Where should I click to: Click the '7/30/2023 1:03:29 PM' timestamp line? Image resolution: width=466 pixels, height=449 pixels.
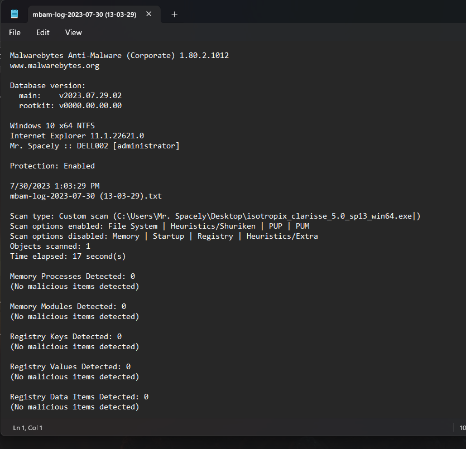tap(55, 186)
